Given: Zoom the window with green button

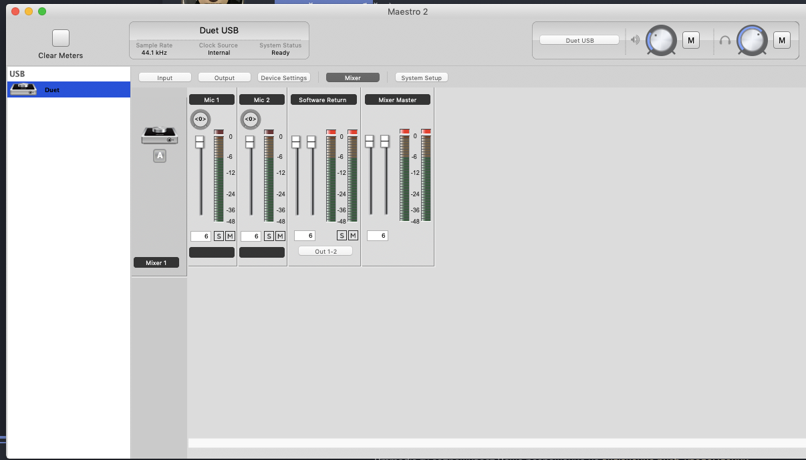Looking at the screenshot, I should (x=42, y=11).
